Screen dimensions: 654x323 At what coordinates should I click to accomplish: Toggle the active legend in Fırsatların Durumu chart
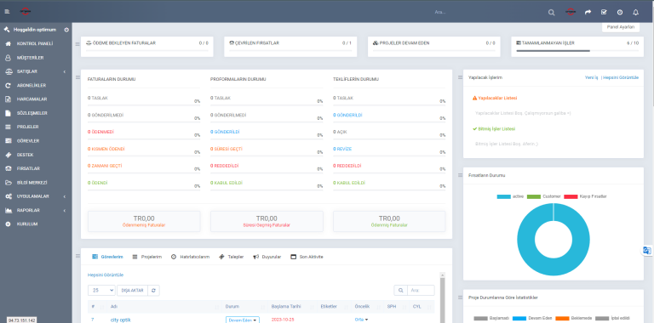pos(510,196)
